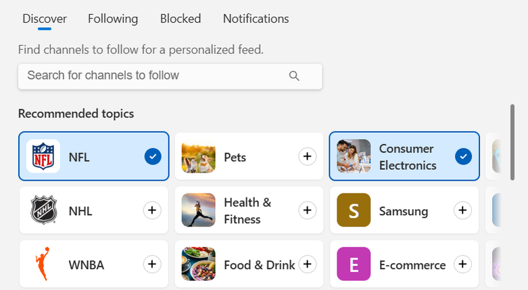Follow WNBA using plus button
The image size is (528, 290).
pos(153,264)
